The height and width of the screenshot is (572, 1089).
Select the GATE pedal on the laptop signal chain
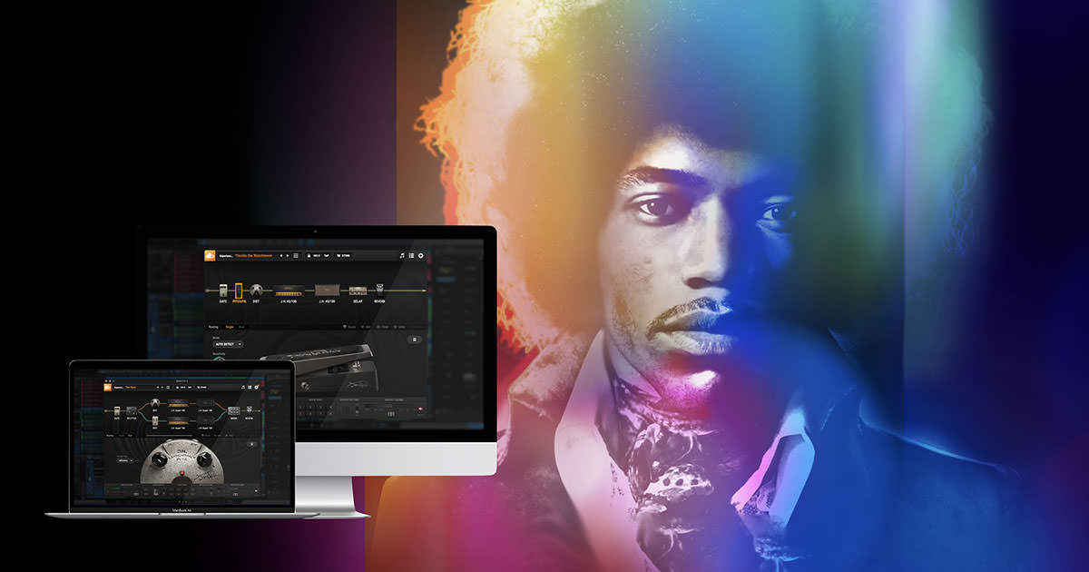tap(117, 411)
